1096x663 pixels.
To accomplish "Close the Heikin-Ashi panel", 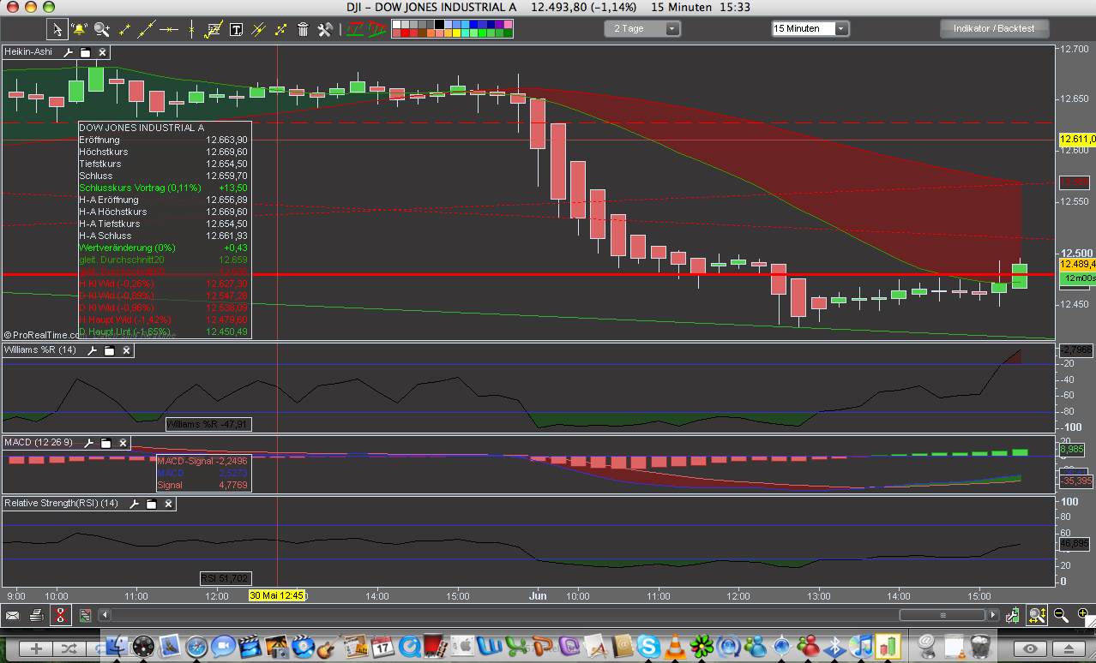I will 102,52.
